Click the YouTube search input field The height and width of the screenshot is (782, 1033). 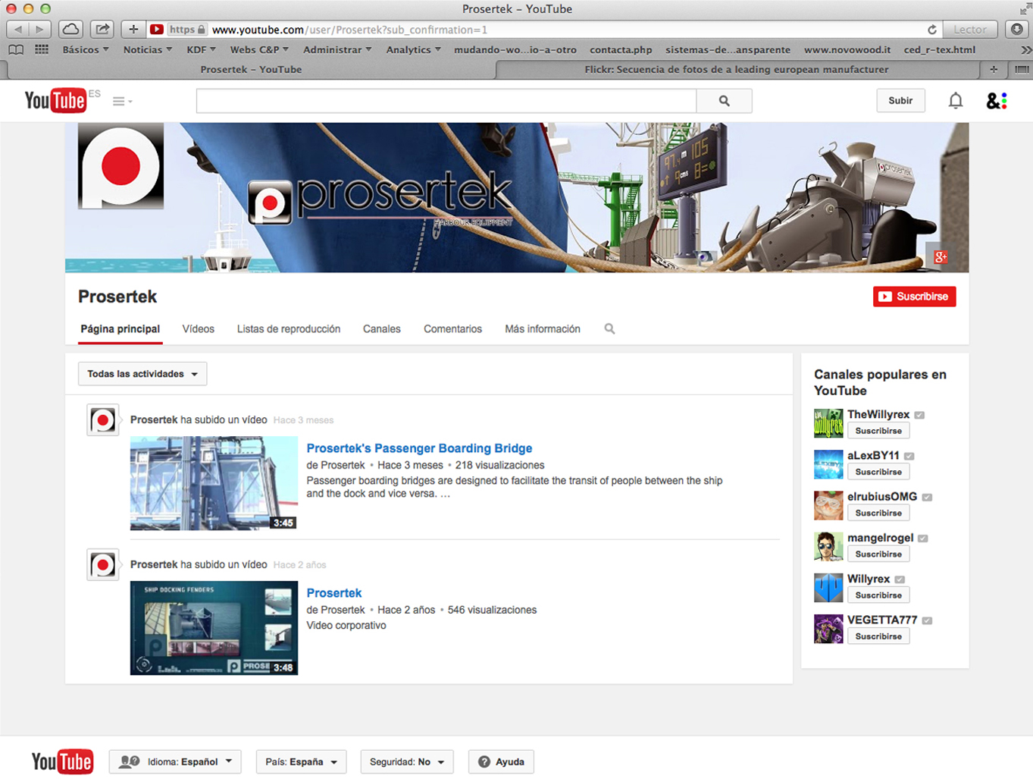click(x=446, y=100)
